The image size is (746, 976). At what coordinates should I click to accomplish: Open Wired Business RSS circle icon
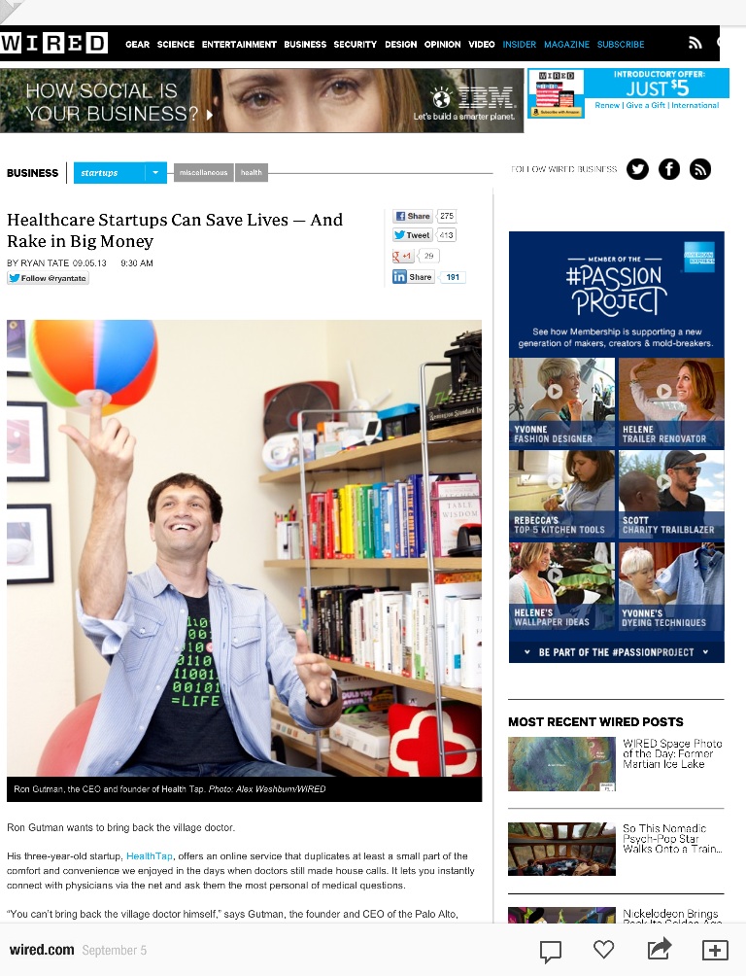point(700,169)
